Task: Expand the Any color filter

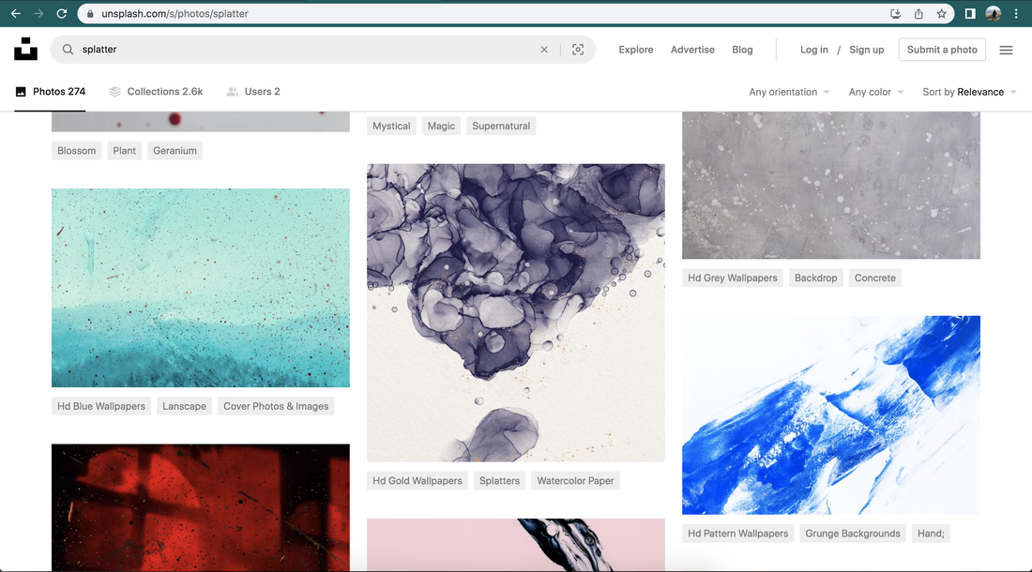Action: [x=876, y=92]
